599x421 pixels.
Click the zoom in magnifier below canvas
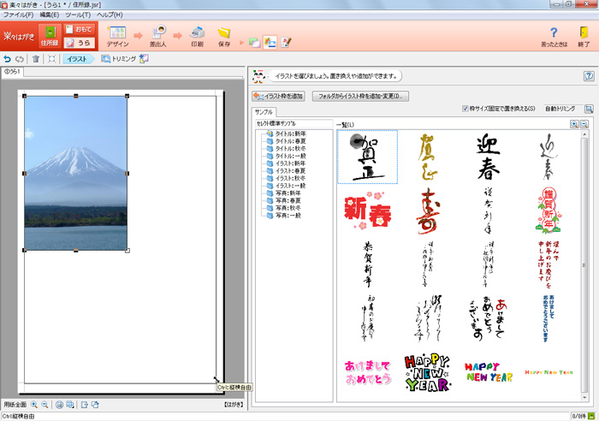coord(34,405)
